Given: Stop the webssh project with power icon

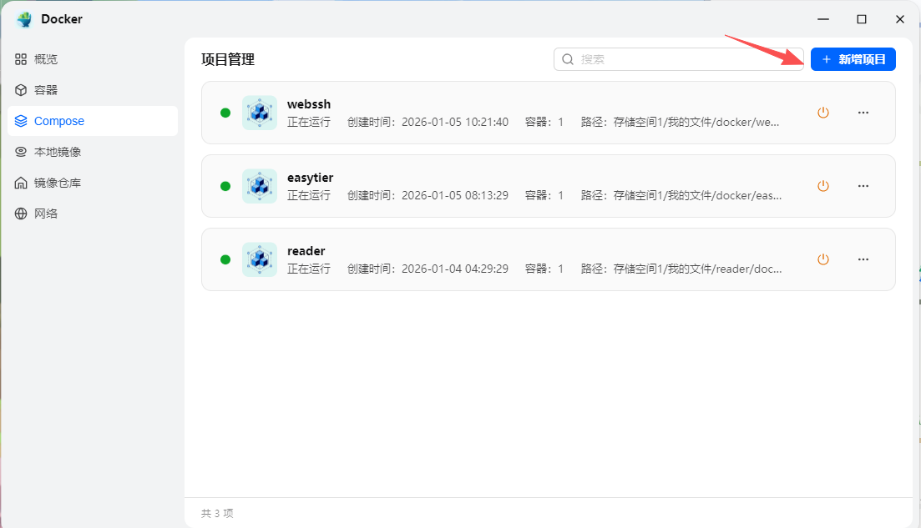Looking at the screenshot, I should coord(823,113).
